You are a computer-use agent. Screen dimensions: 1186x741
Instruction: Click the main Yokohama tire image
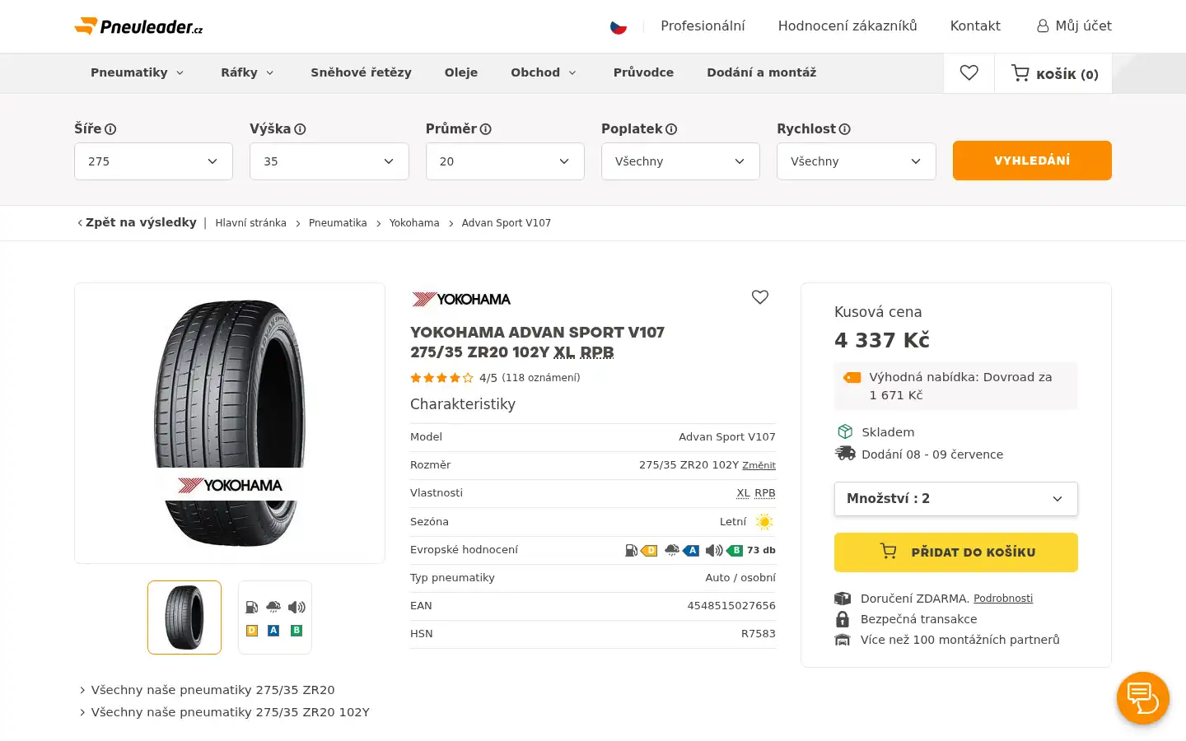pyautogui.click(x=230, y=423)
